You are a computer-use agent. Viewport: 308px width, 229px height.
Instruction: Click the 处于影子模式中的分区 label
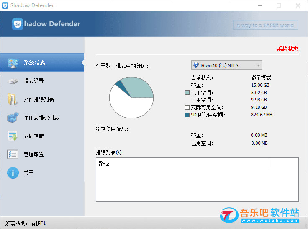point(122,66)
